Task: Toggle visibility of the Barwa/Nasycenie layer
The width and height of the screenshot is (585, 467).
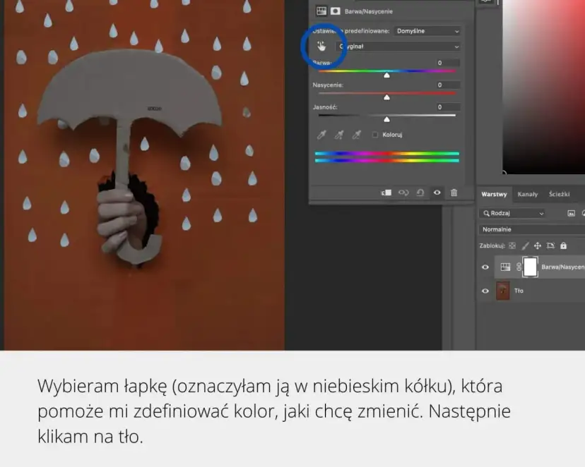Action: [486, 267]
